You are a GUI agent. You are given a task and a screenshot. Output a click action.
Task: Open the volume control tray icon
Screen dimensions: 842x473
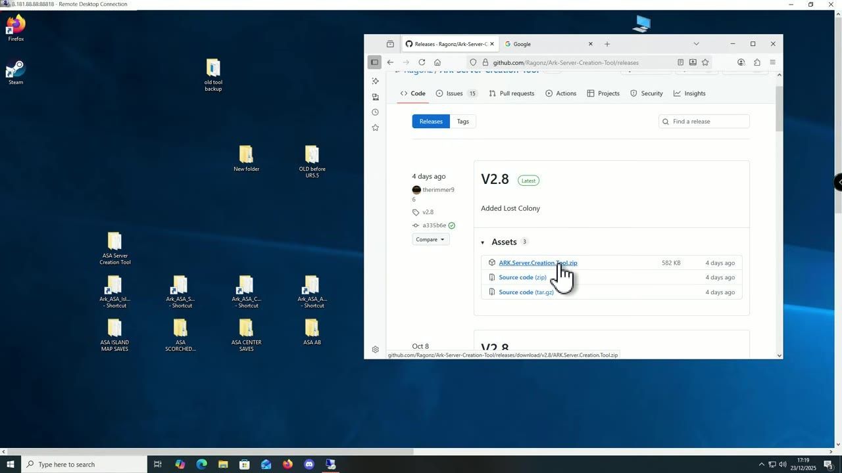click(783, 464)
